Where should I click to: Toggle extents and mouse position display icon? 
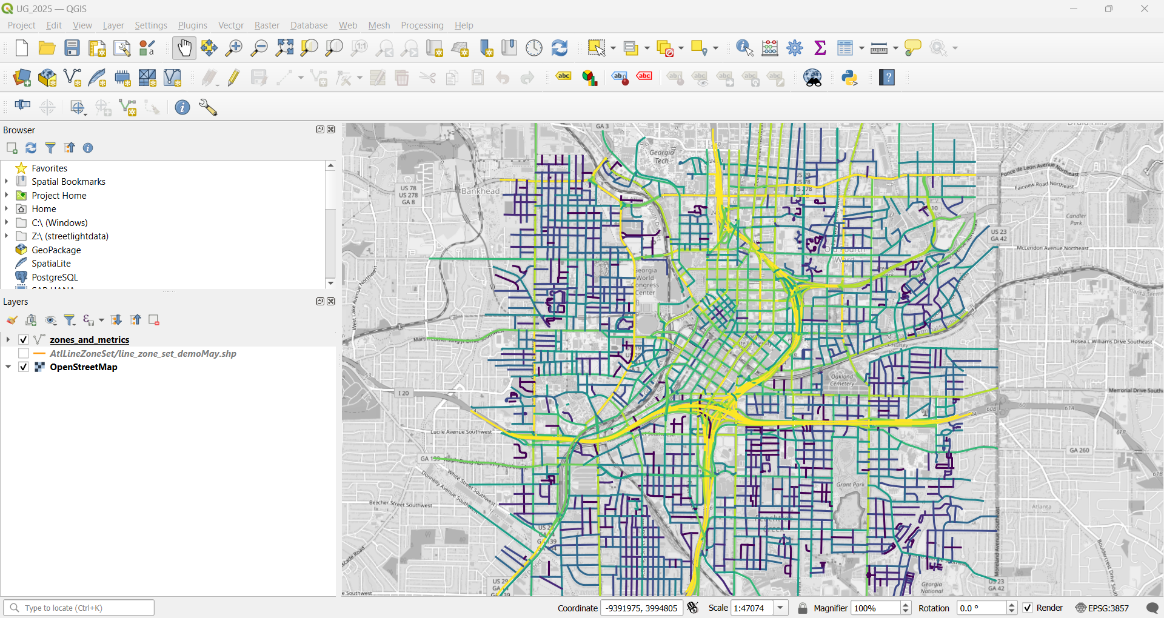694,608
